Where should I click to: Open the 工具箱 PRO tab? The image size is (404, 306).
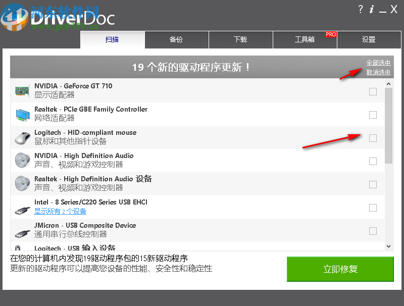(x=305, y=39)
